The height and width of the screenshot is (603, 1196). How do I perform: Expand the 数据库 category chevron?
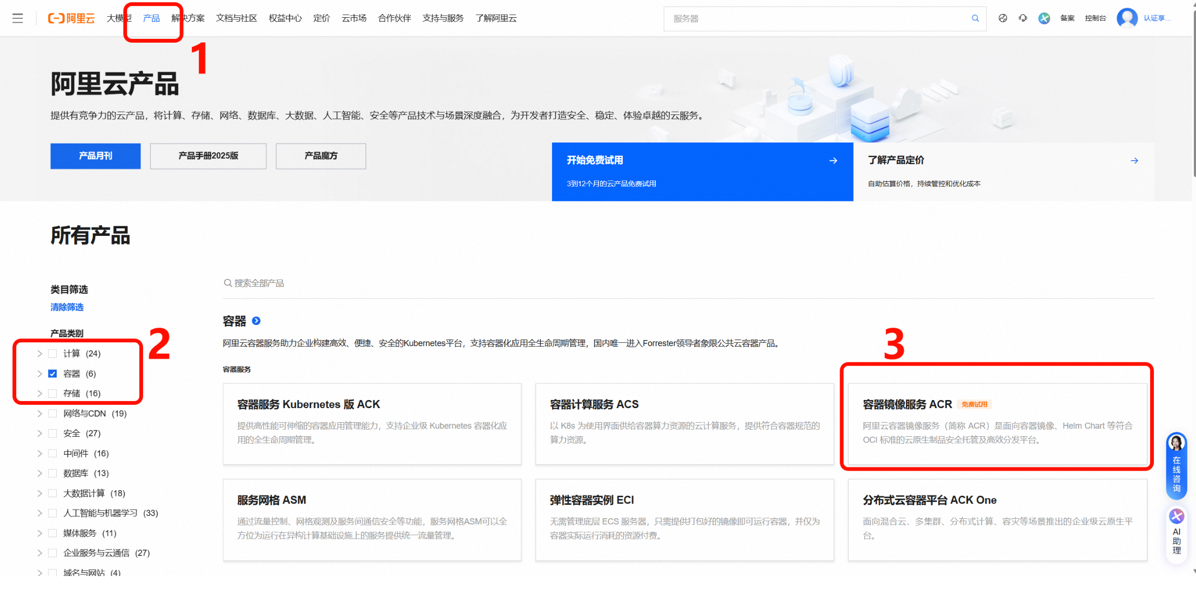pos(39,473)
